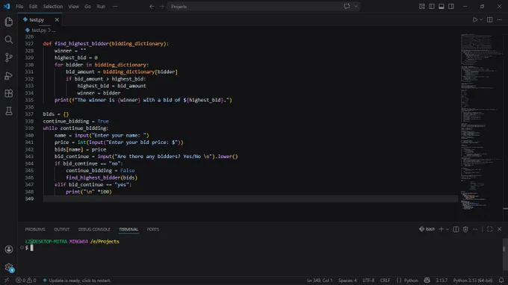Click 'Update is ready, click to restart'
The height and width of the screenshot is (285, 508).
click(77, 280)
